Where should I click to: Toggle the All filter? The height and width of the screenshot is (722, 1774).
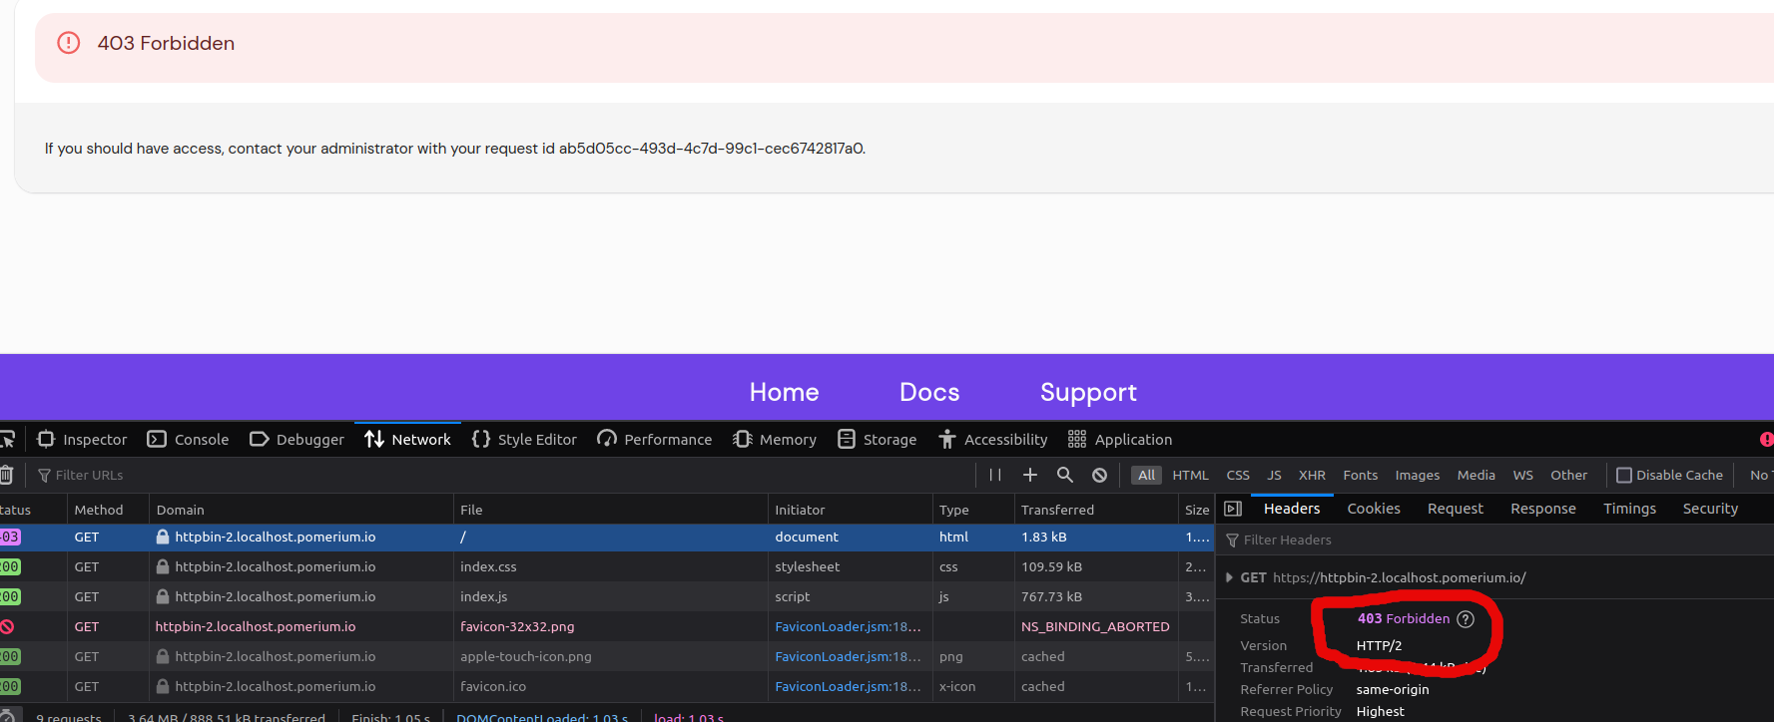(1146, 475)
